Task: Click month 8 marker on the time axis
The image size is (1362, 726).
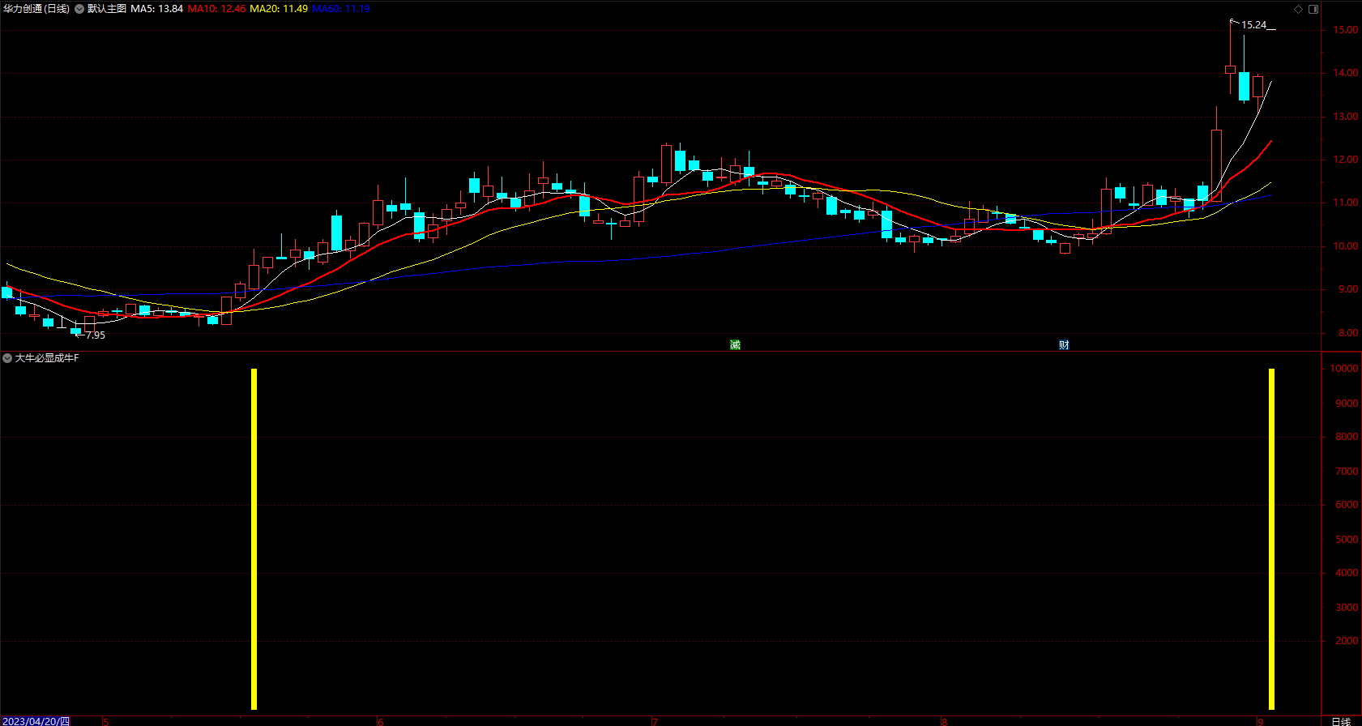Action: point(944,721)
